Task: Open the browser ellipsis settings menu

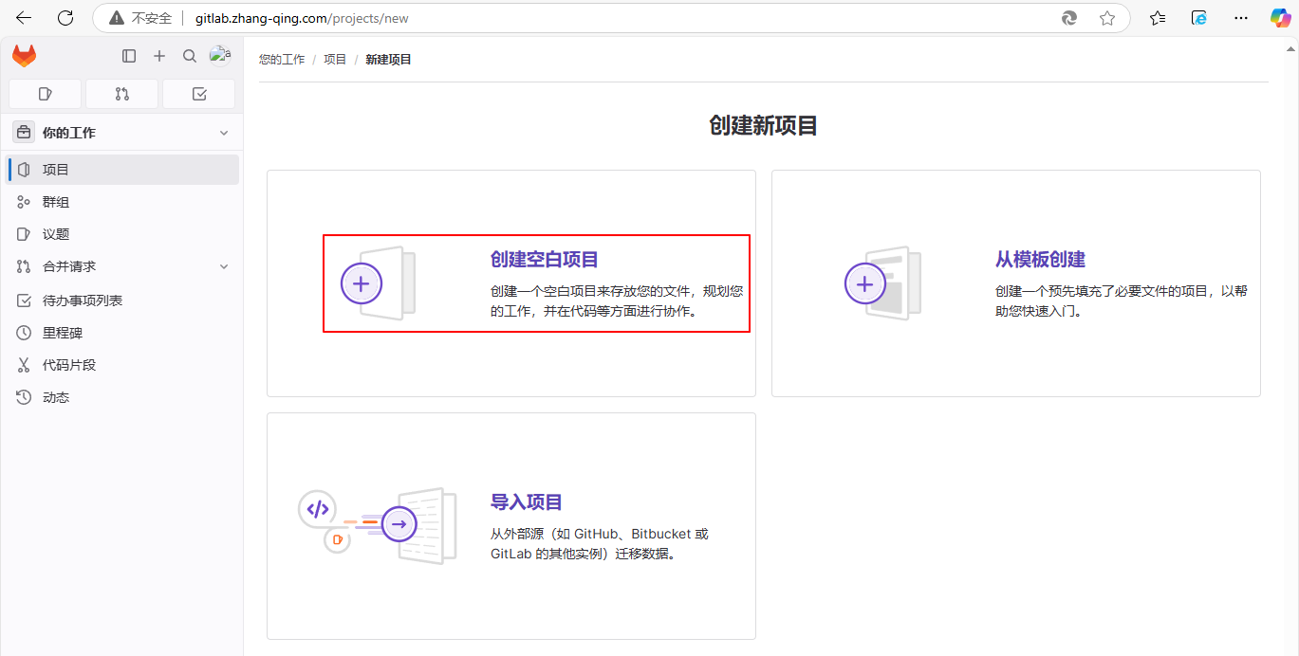Action: (x=1240, y=18)
